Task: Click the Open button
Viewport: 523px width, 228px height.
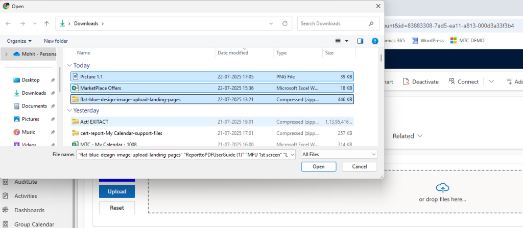Action: point(318,166)
